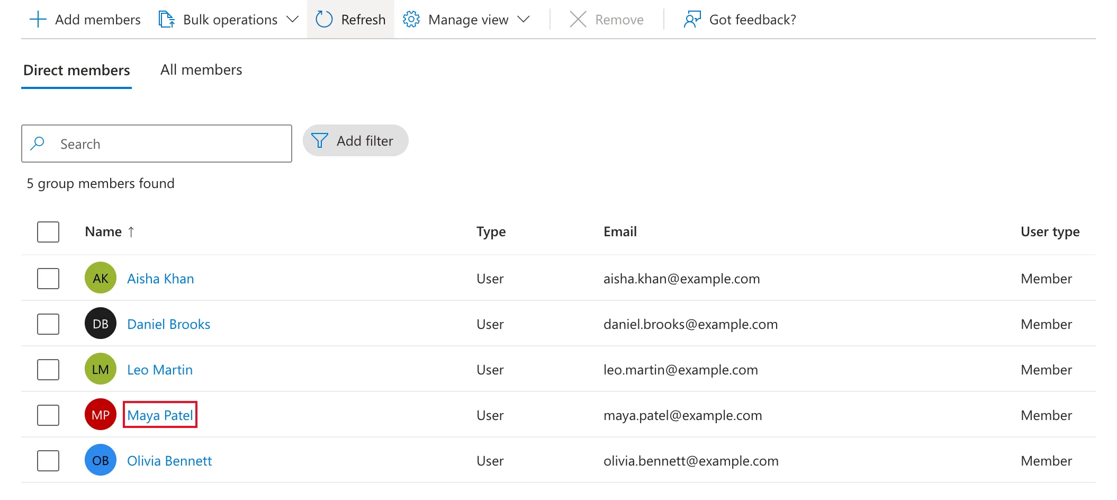
Task: Click the LM avatar for Leo Martin
Action: pyautogui.click(x=101, y=369)
